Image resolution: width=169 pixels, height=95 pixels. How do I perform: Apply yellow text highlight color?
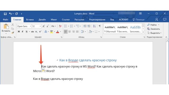[51, 32]
